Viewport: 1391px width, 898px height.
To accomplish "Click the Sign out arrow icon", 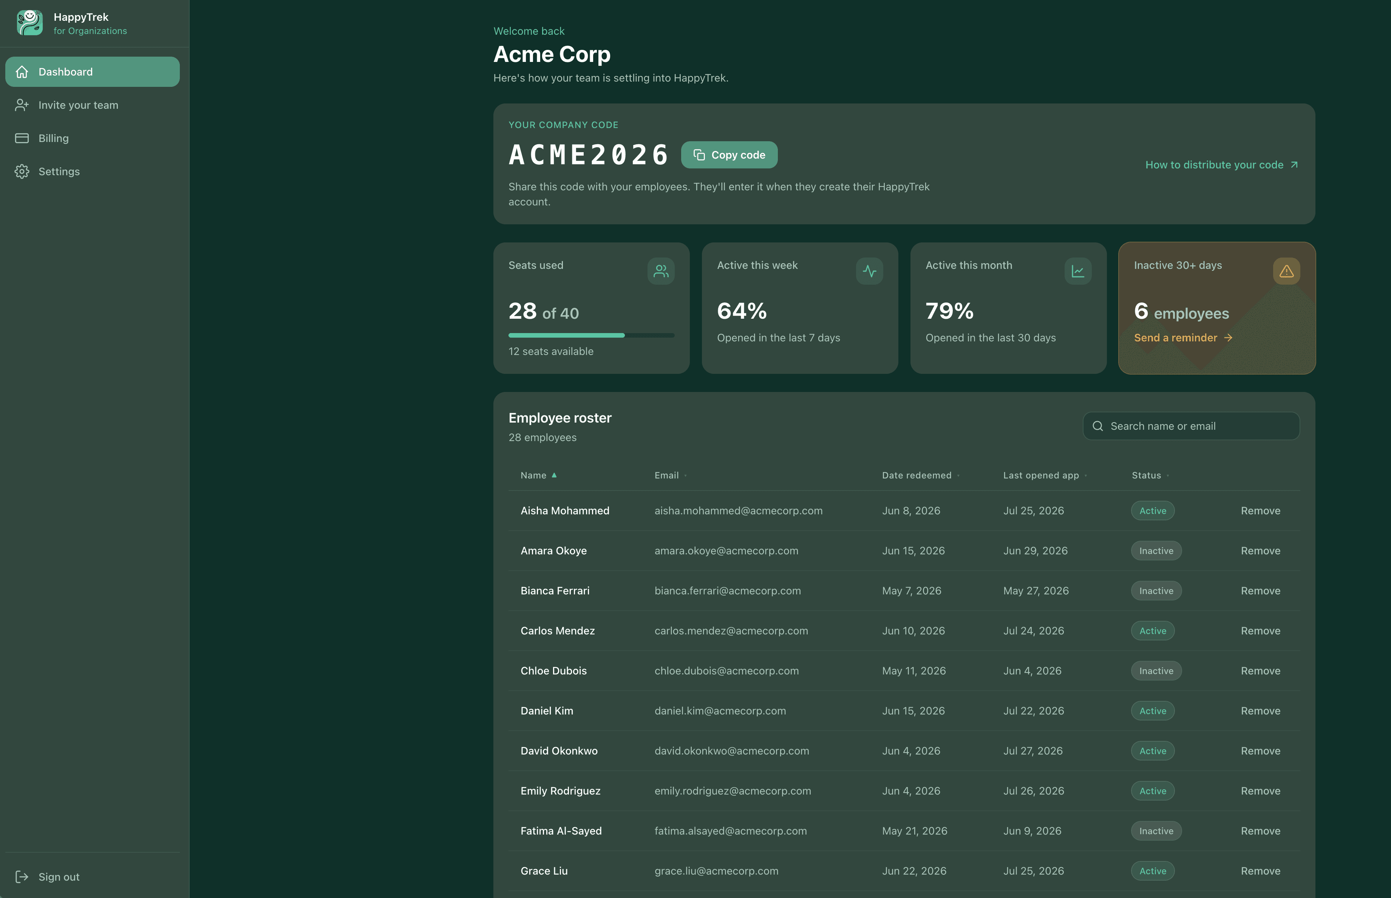I will [x=22, y=876].
